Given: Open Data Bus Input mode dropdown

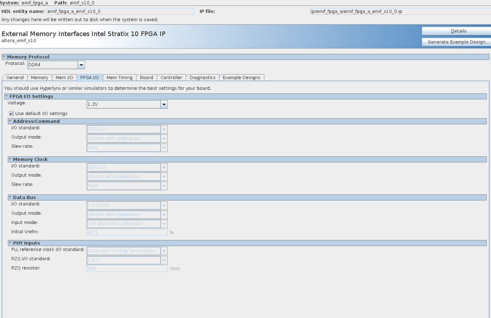Looking at the screenshot, I should (127, 224).
